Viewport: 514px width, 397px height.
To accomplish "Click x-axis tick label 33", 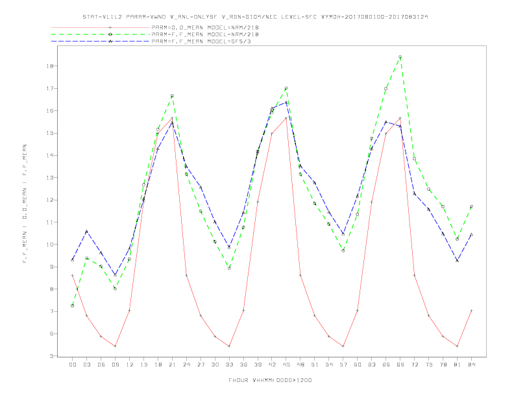I will click(x=229, y=365).
